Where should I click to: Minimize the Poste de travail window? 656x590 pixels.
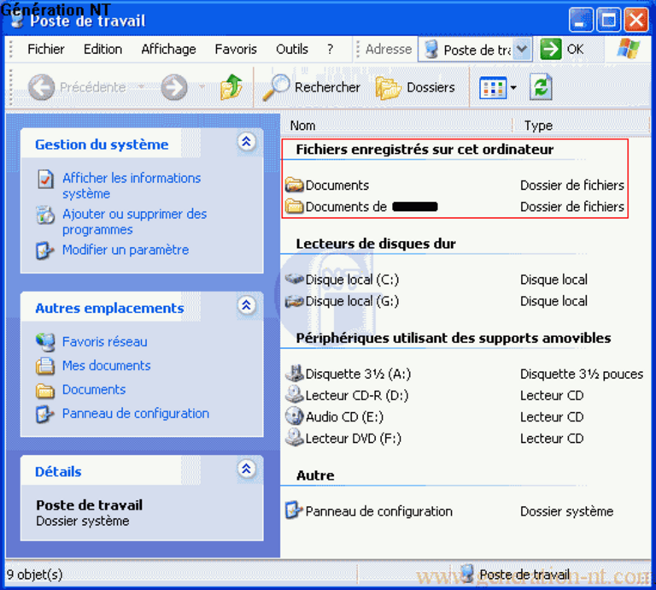pos(581,20)
